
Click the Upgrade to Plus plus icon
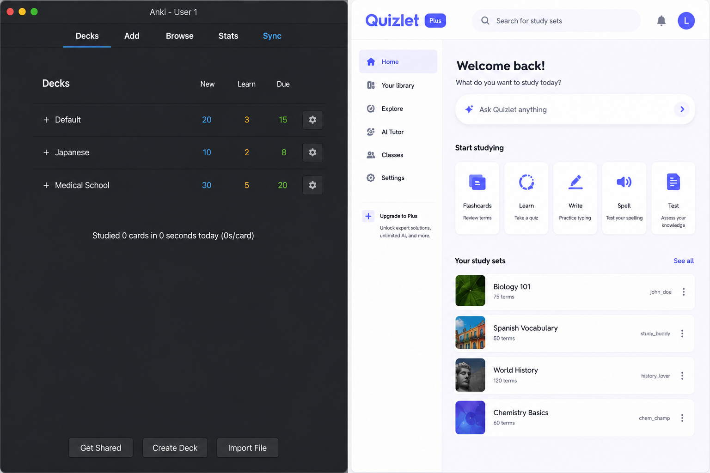click(368, 216)
